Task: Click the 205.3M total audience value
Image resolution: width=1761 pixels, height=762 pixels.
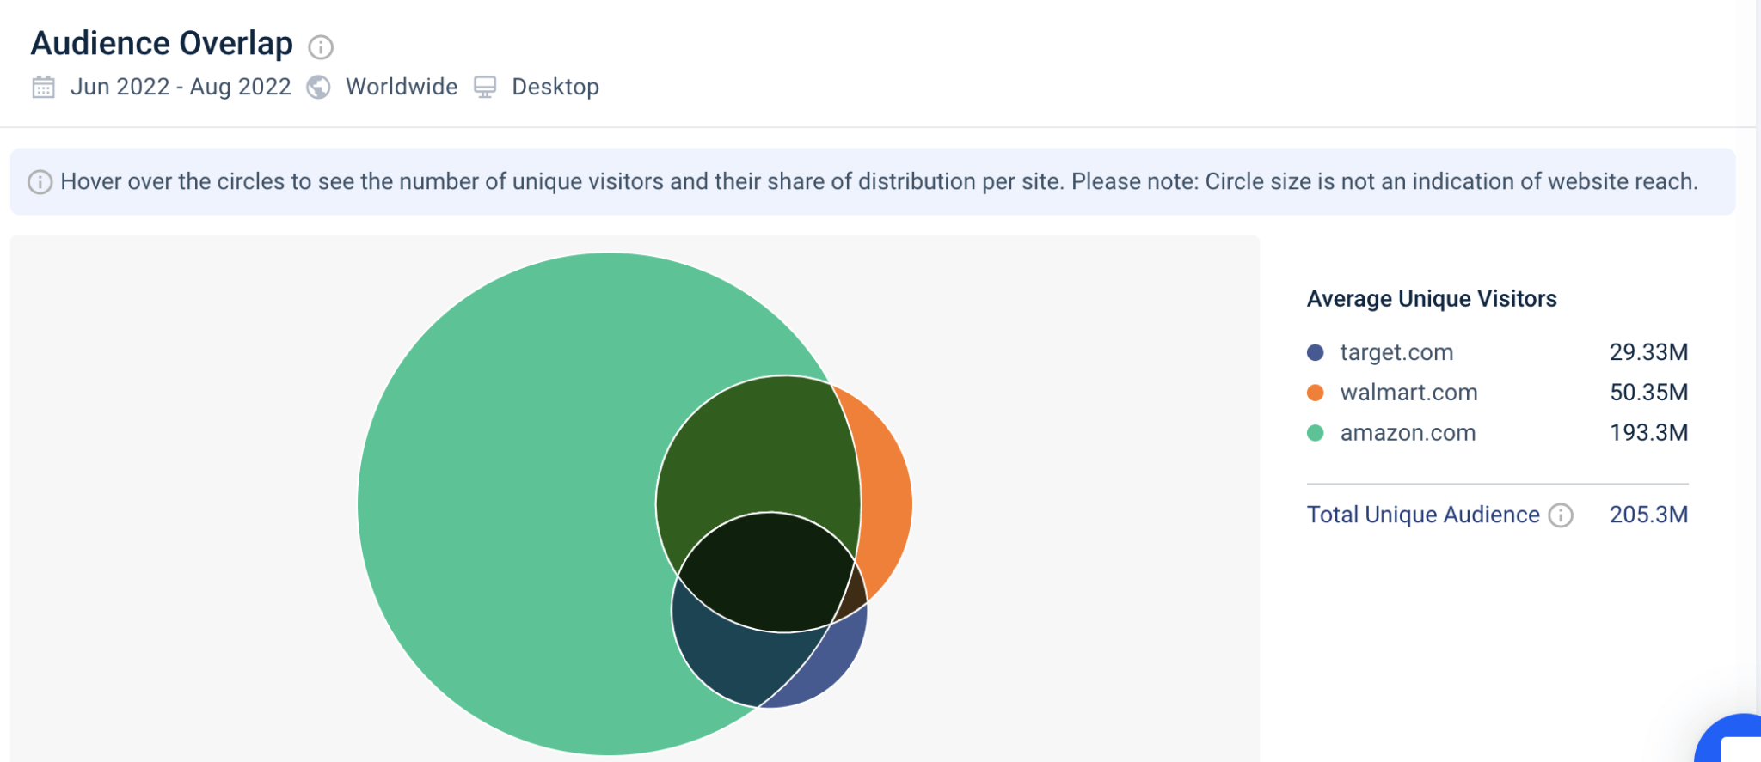Action: [x=1649, y=515]
